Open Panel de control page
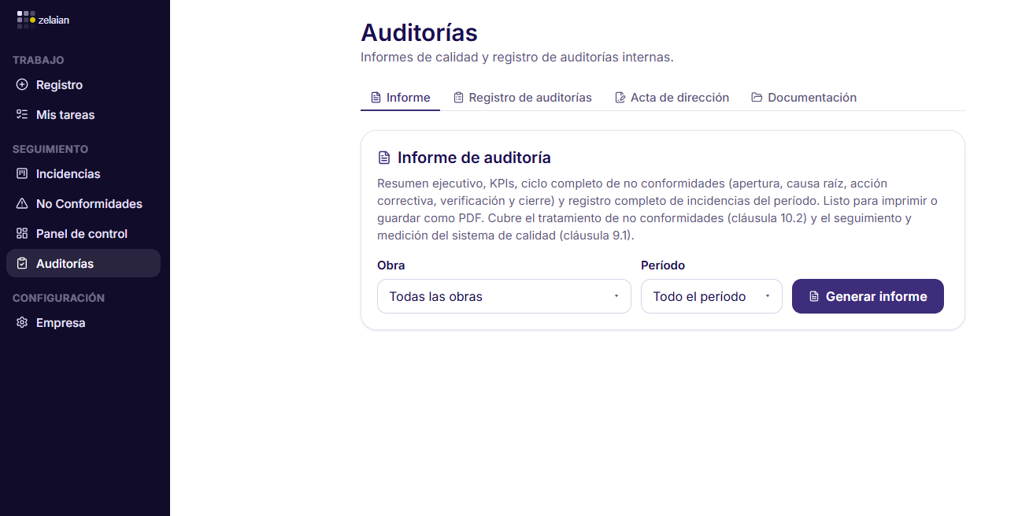This screenshot has height=516, width=1018. point(83,233)
